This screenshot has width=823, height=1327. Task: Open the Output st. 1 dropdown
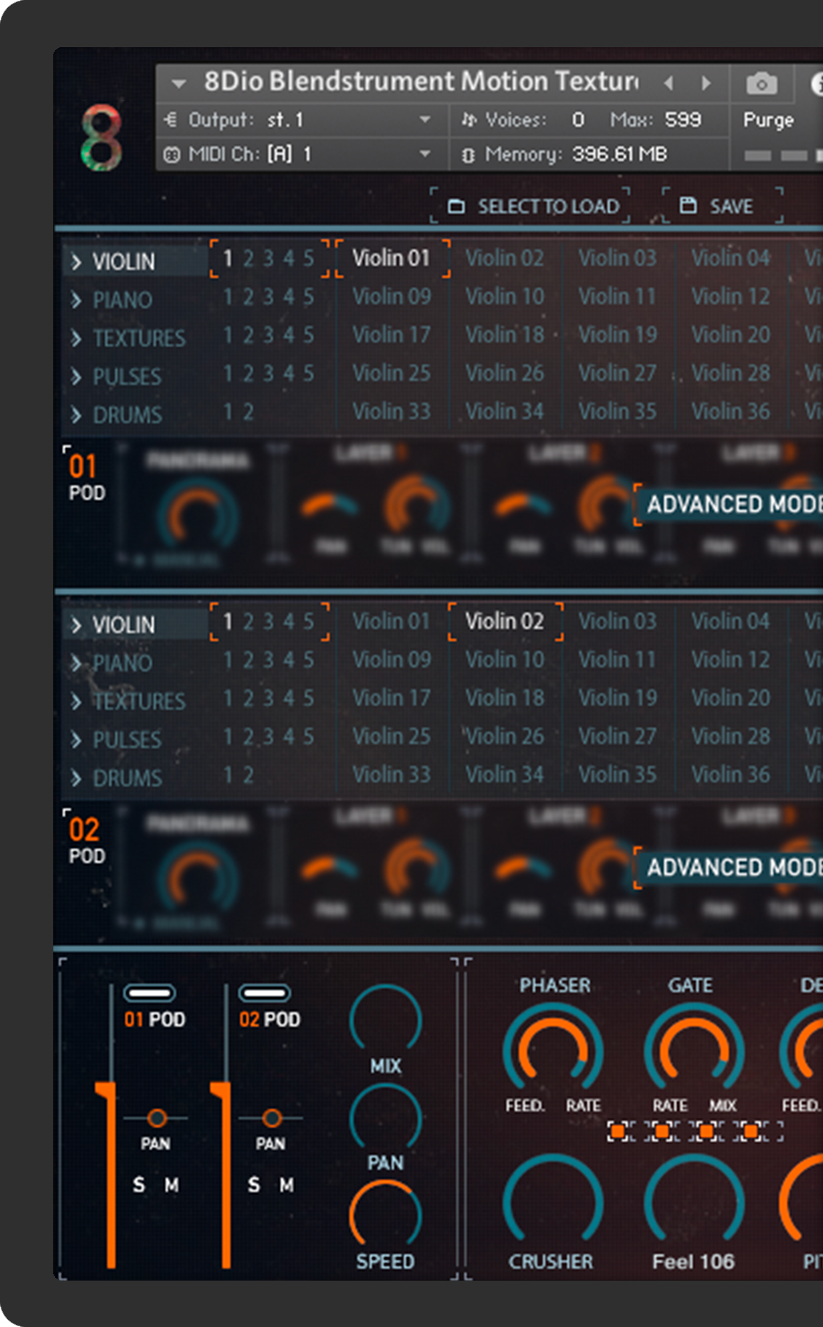tap(425, 120)
